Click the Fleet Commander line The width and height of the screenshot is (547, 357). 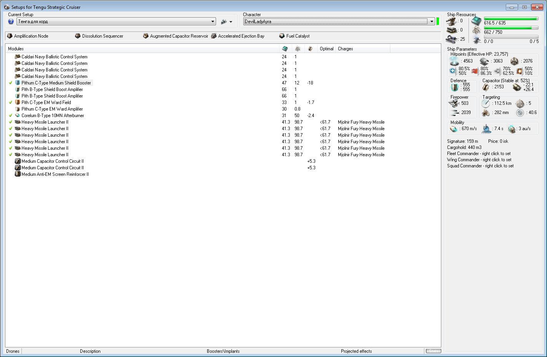(479, 154)
